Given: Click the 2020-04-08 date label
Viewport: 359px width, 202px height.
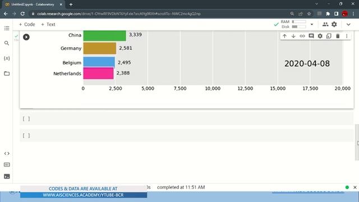Looking at the screenshot, I should pos(307,63).
